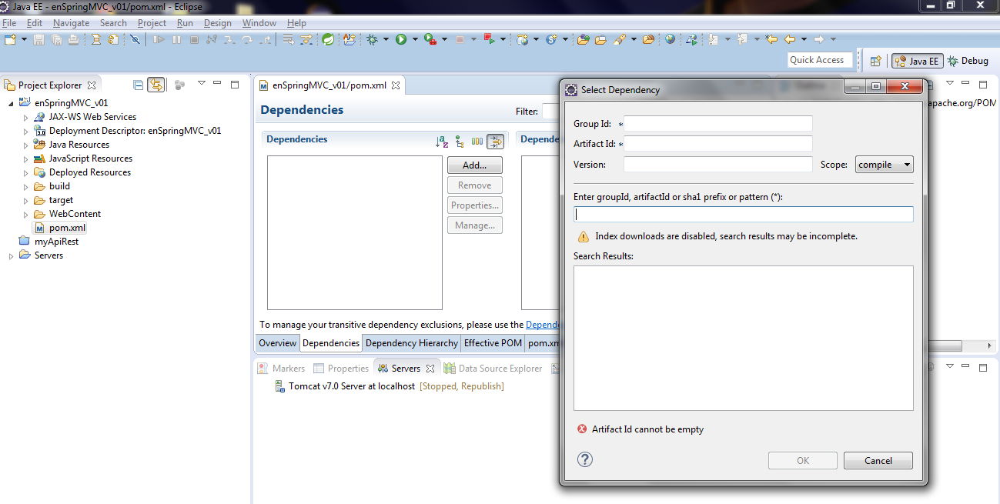The image size is (1000, 504).
Task: Select the Deployed Resources tree item
Action: tap(89, 172)
